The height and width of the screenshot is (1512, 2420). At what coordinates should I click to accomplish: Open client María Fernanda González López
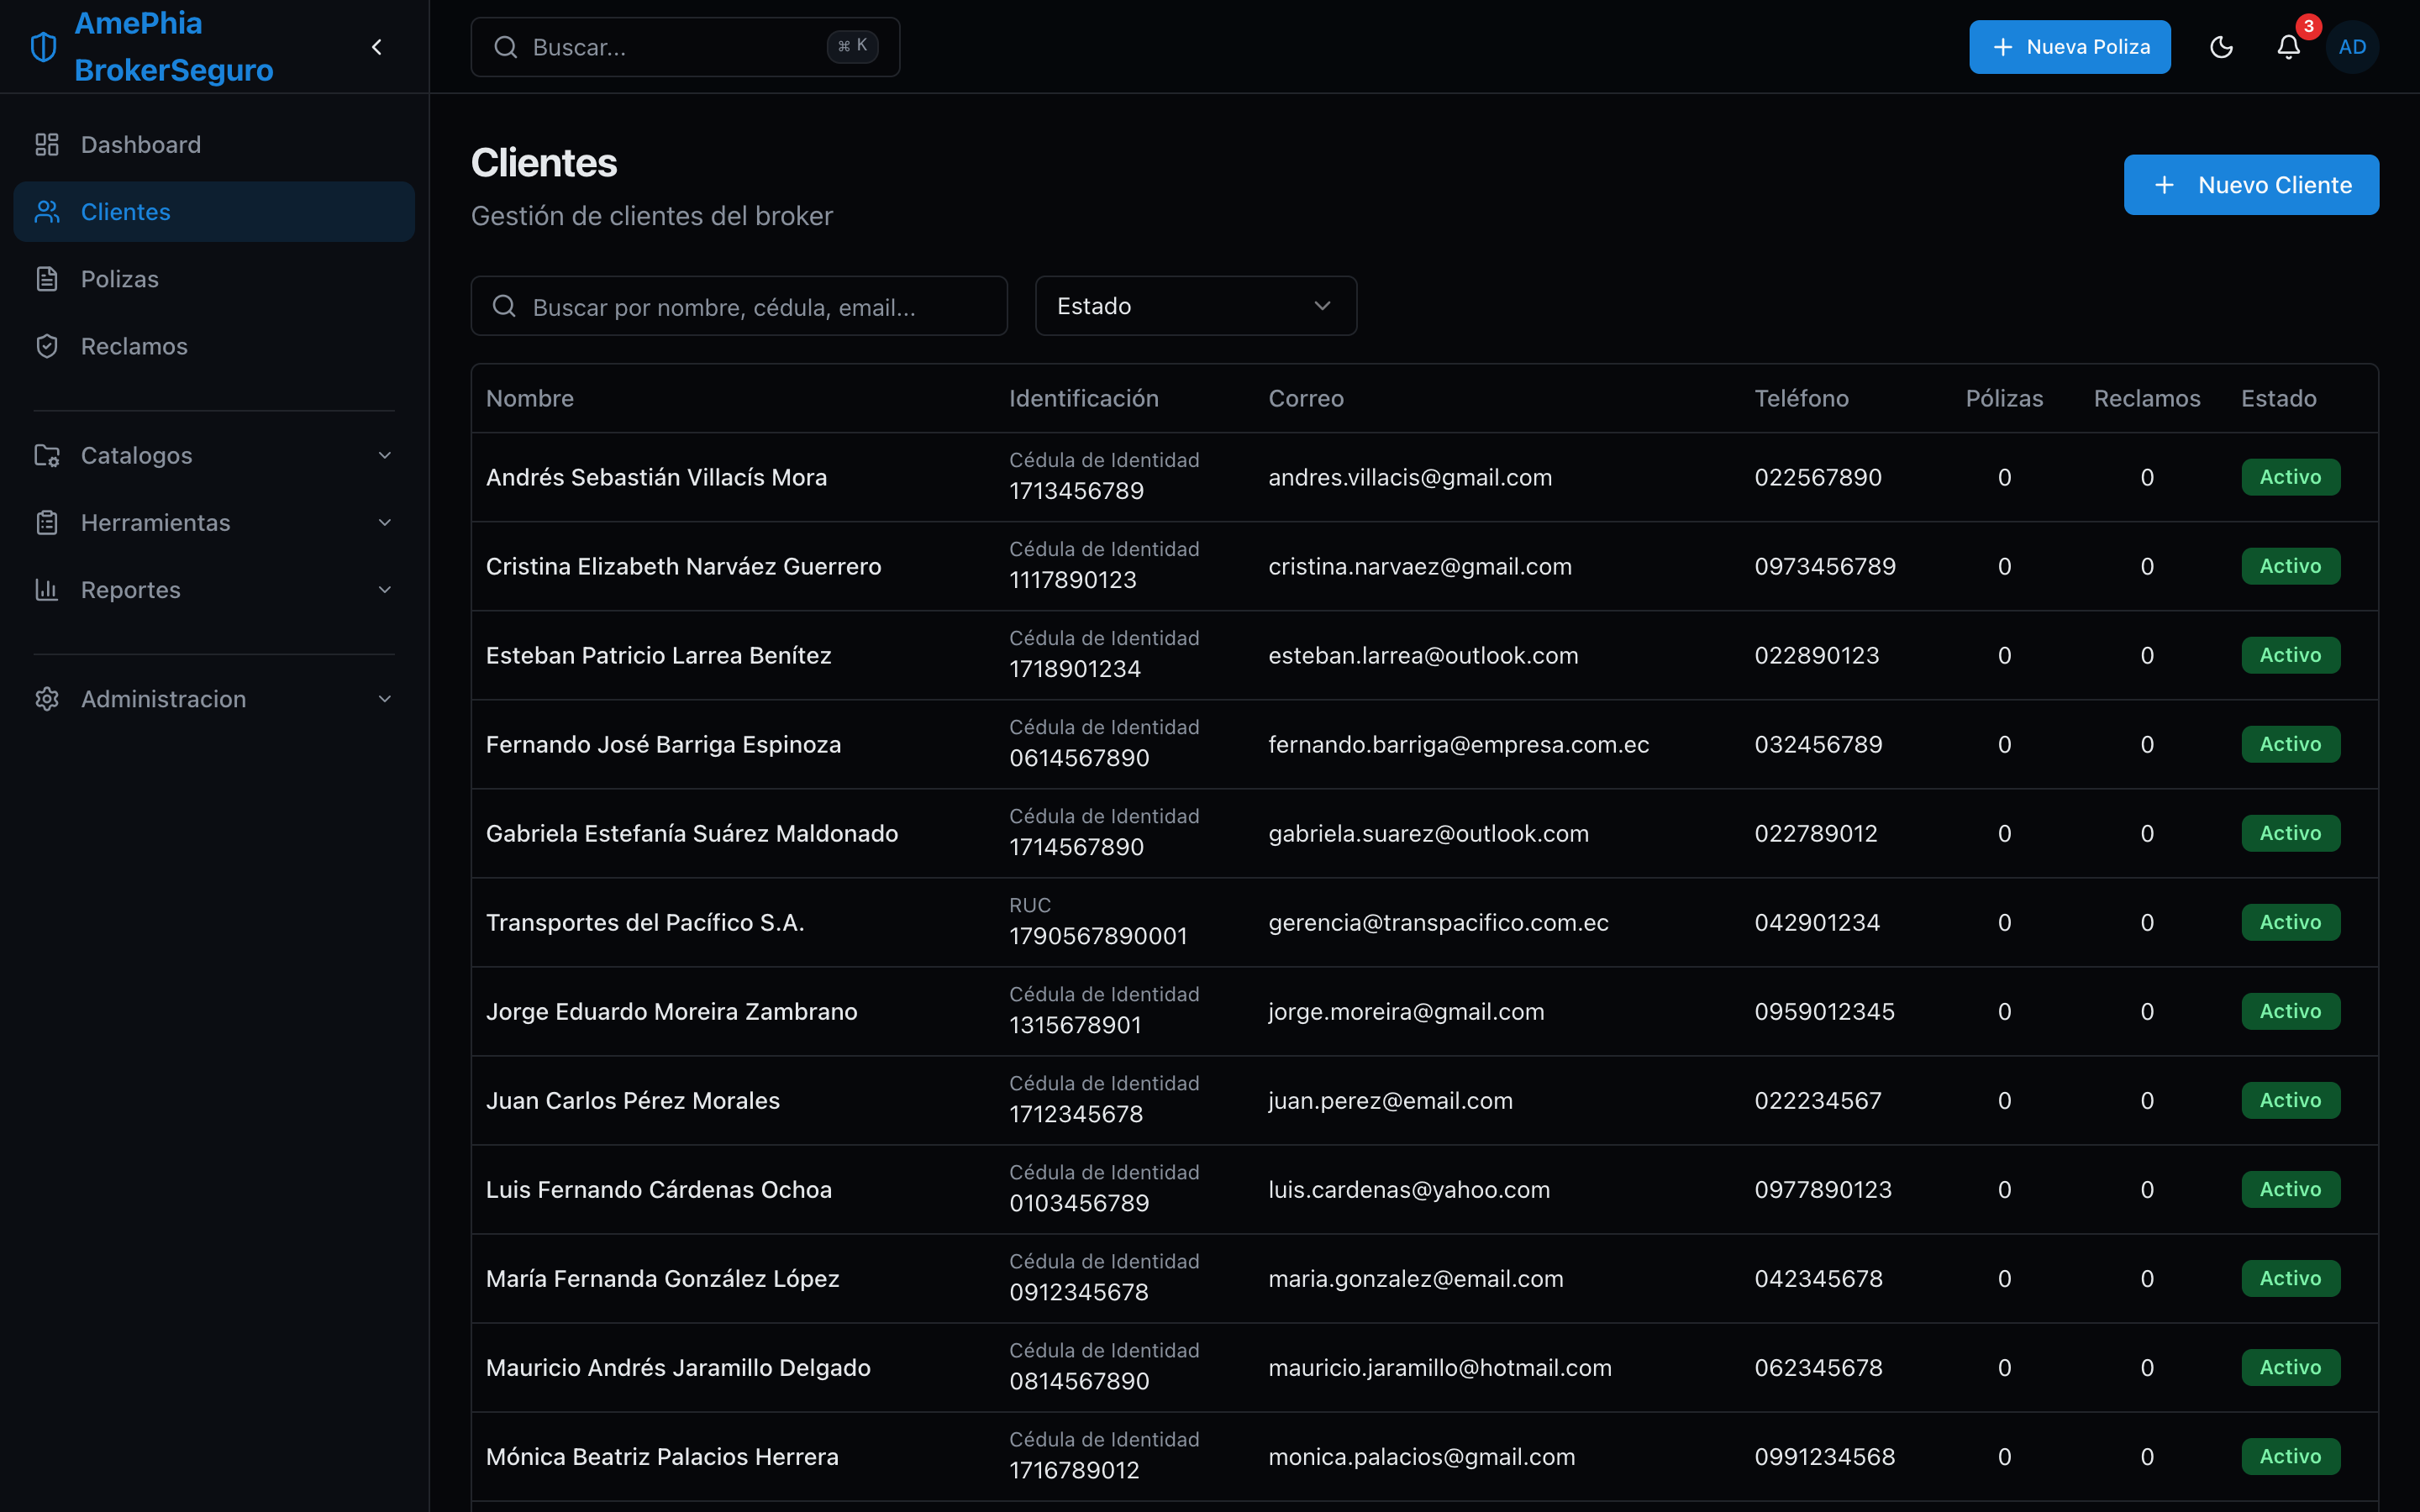tap(662, 1278)
